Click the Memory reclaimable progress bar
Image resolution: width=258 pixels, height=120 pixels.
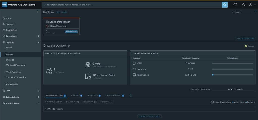tap(233, 69)
